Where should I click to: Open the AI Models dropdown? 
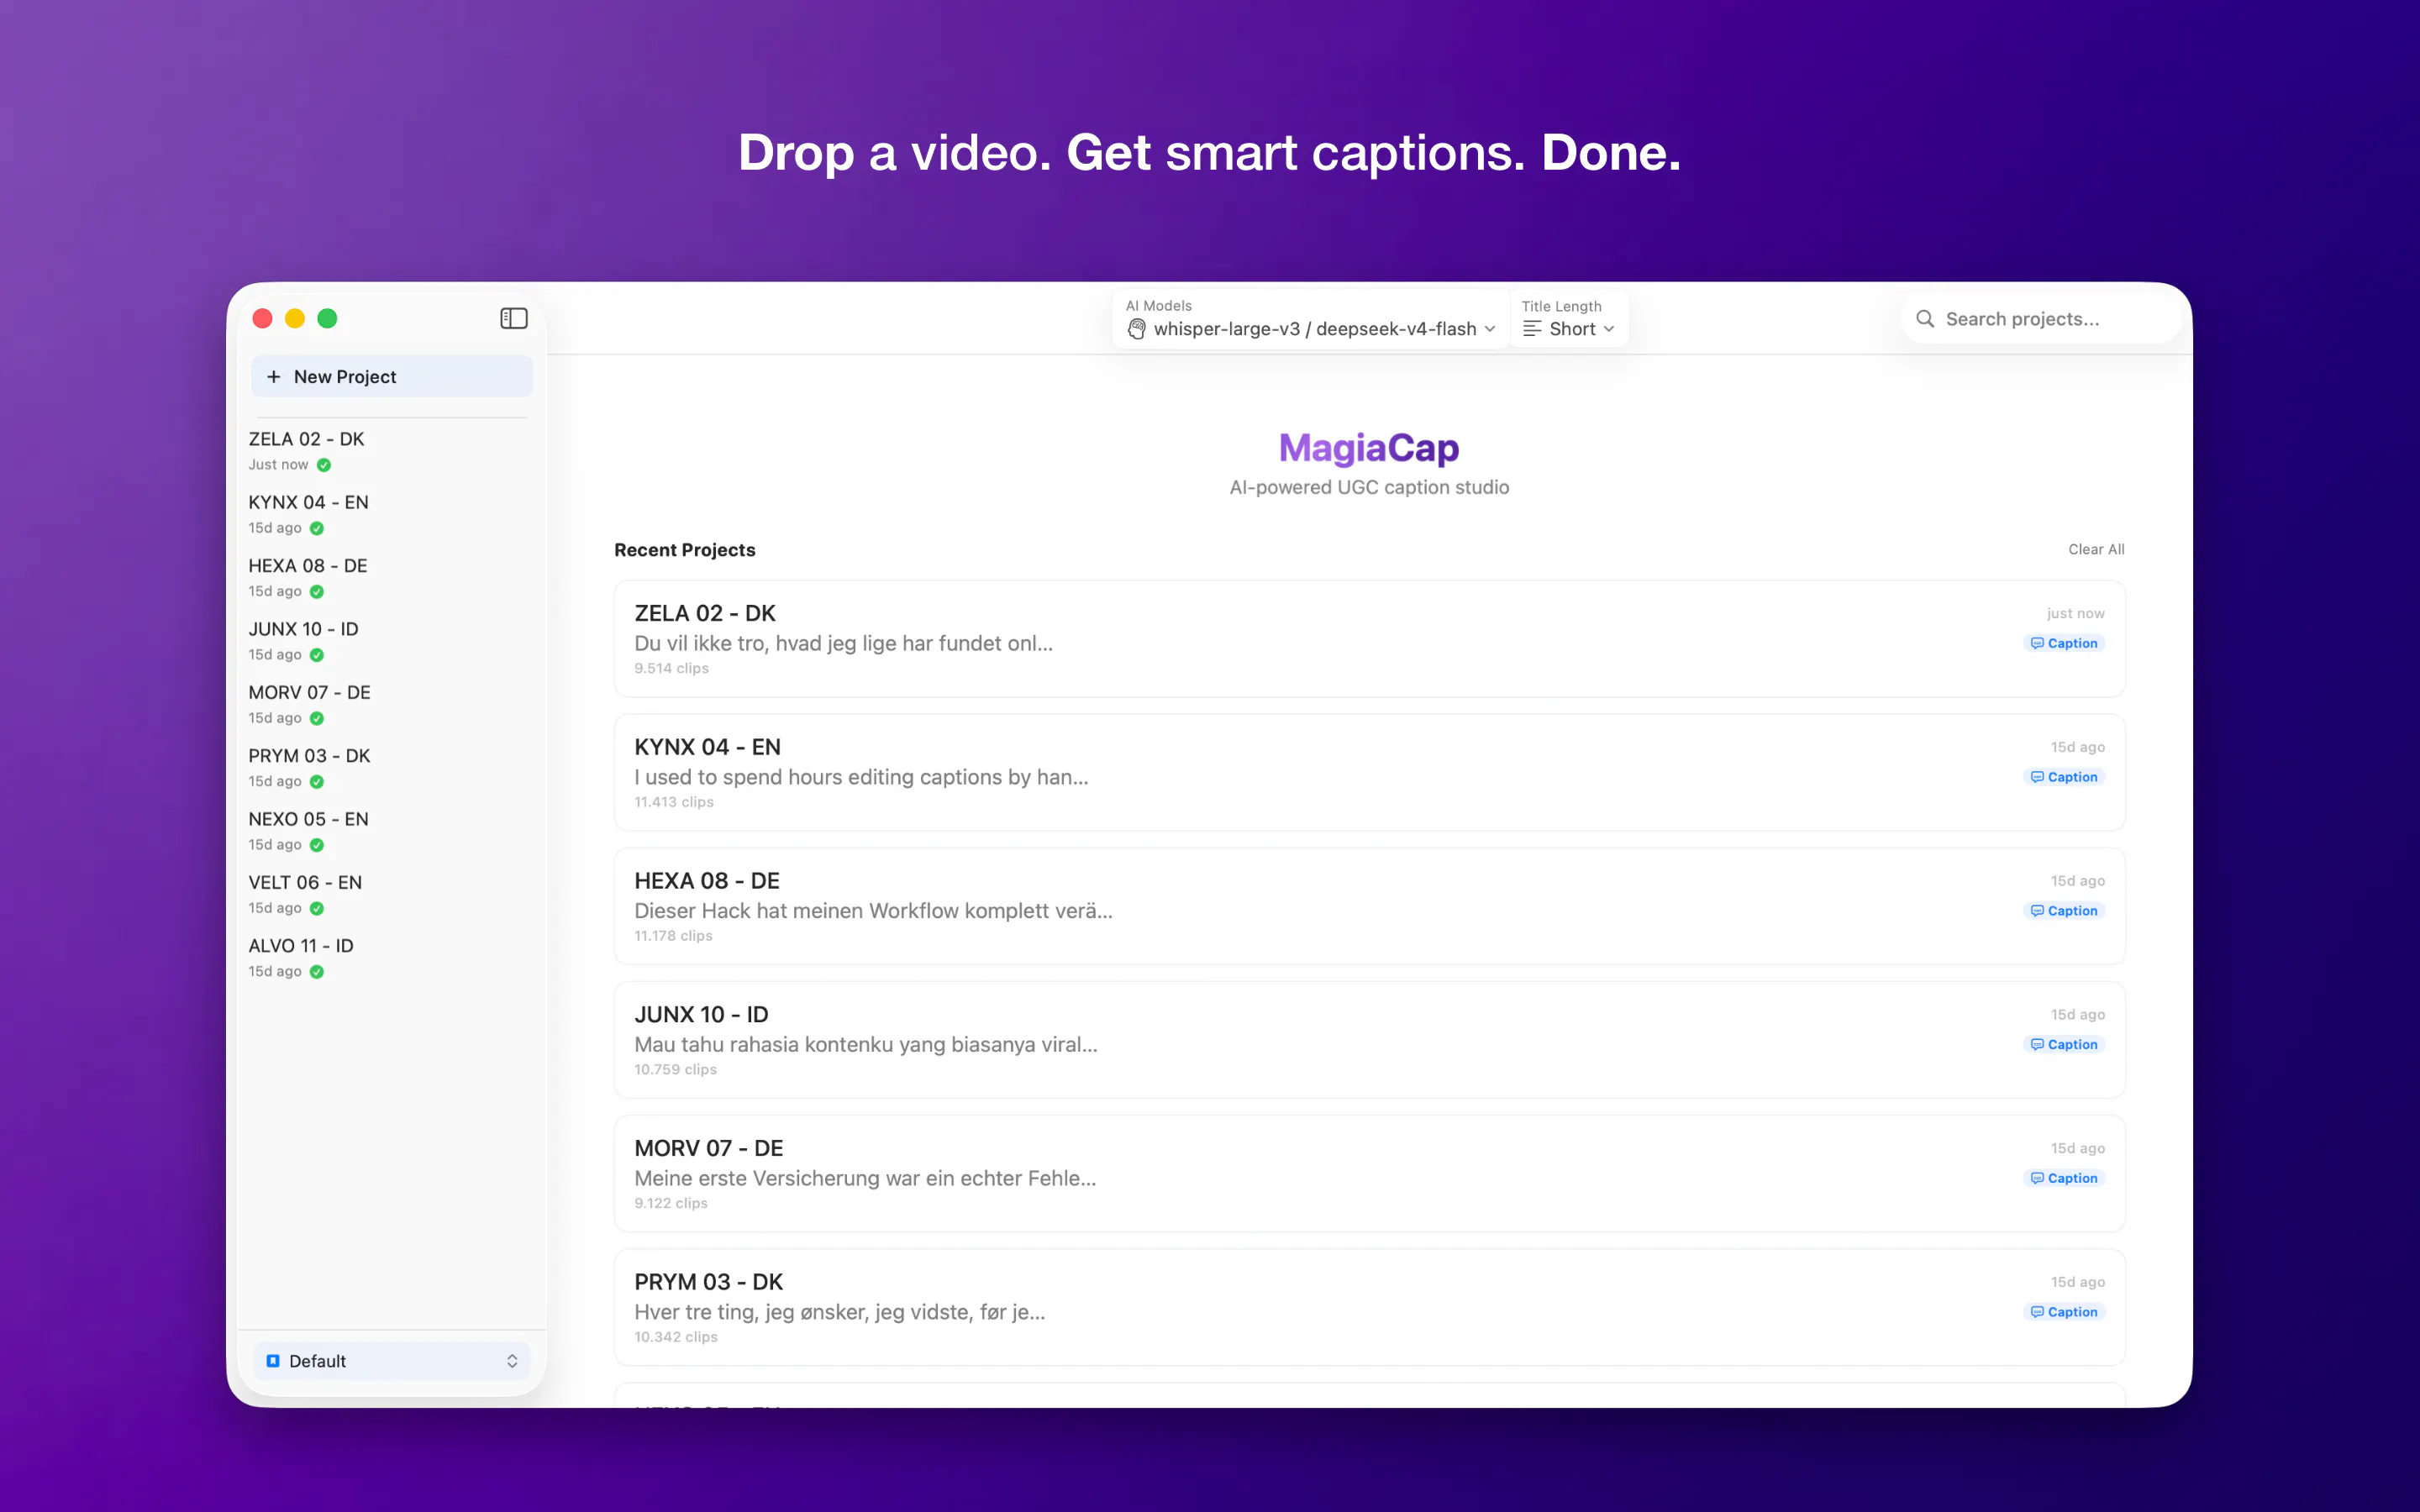click(x=1310, y=320)
